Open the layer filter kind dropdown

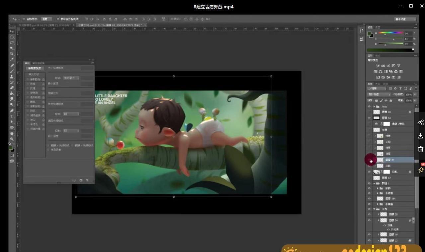[377, 88]
